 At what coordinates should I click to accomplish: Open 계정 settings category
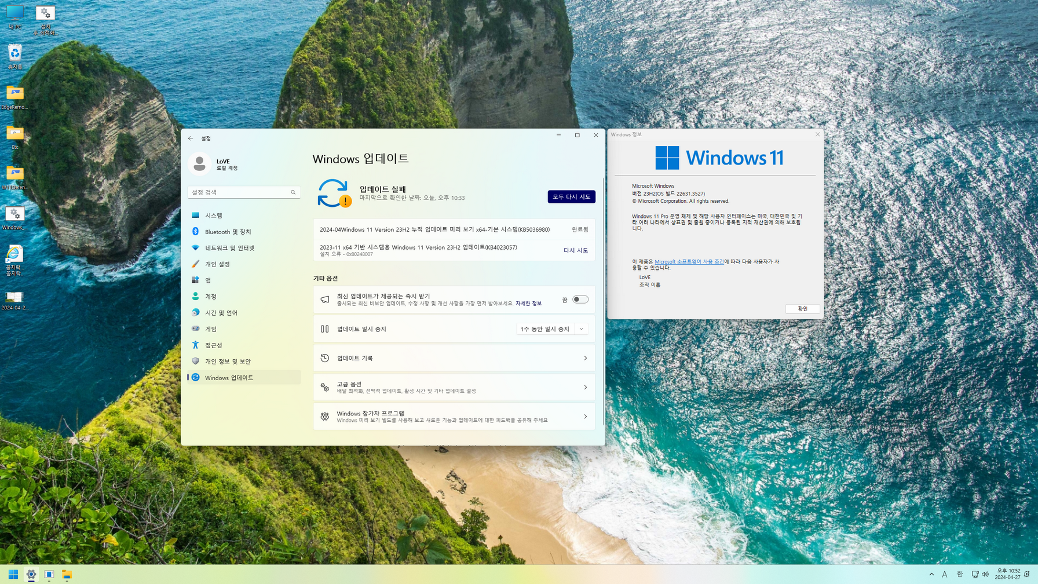coord(244,297)
